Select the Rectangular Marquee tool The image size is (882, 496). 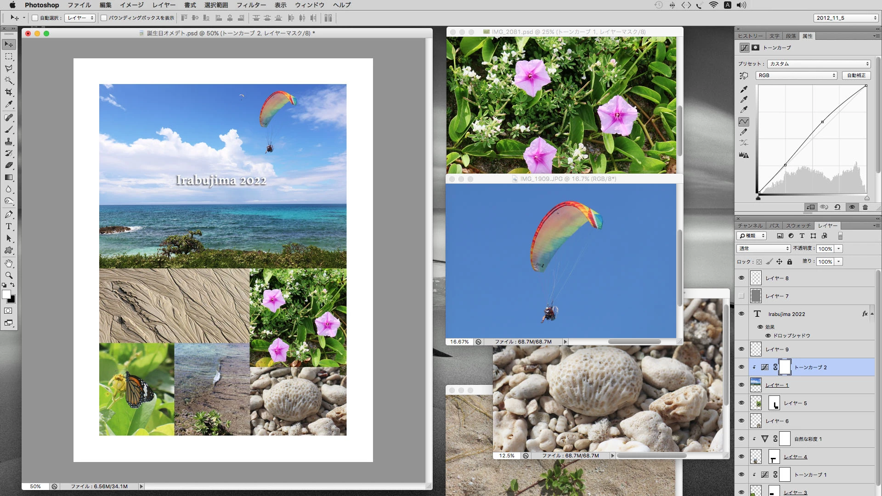tap(9, 56)
